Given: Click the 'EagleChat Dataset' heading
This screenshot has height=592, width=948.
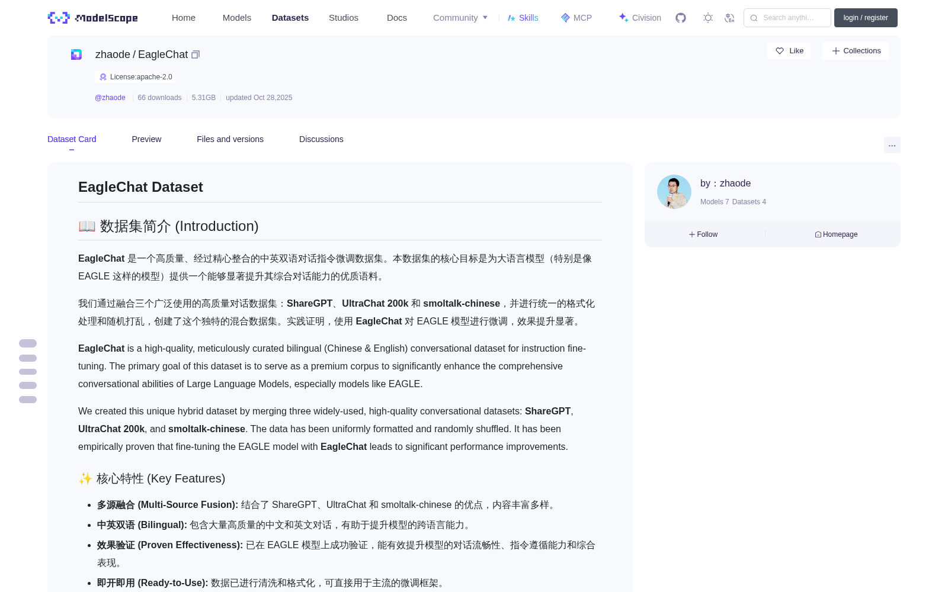Looking at the screenshot, I should coord(140,187).
